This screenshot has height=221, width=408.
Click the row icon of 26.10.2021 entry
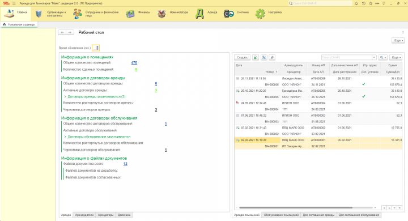click(237, 91)
